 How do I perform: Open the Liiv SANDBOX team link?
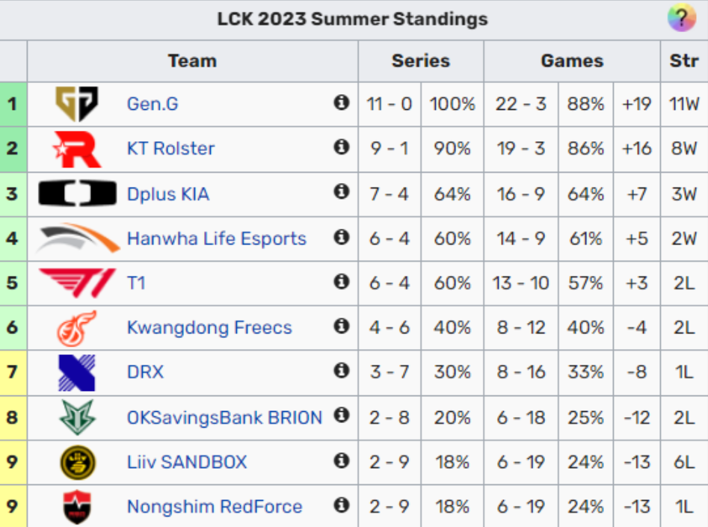tap(187, 462)
